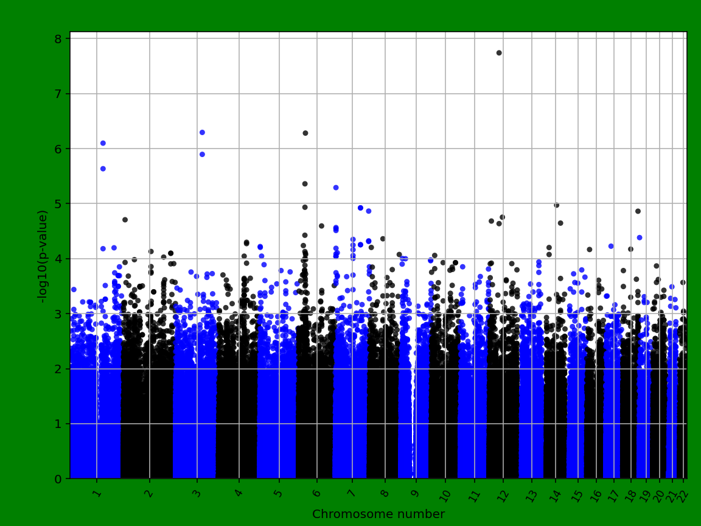Select the y-axis tick label 5
The height and width of the screenshot is (526, 701).
coord(58,203)
